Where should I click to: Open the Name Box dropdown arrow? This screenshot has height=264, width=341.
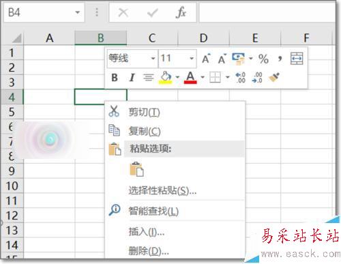click(x=78, y=12)
